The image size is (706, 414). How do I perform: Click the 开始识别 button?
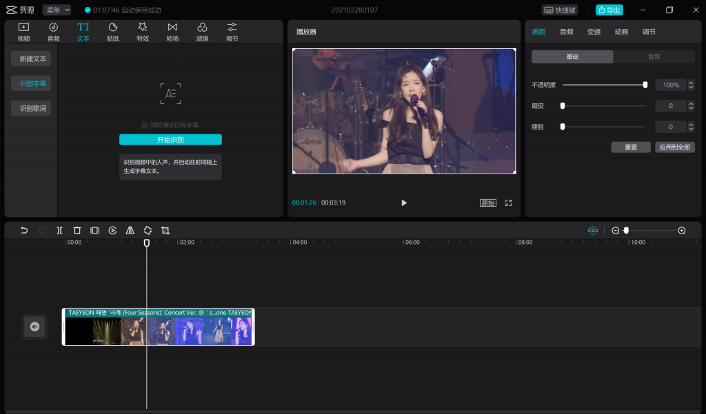click(x=171, y=140)
